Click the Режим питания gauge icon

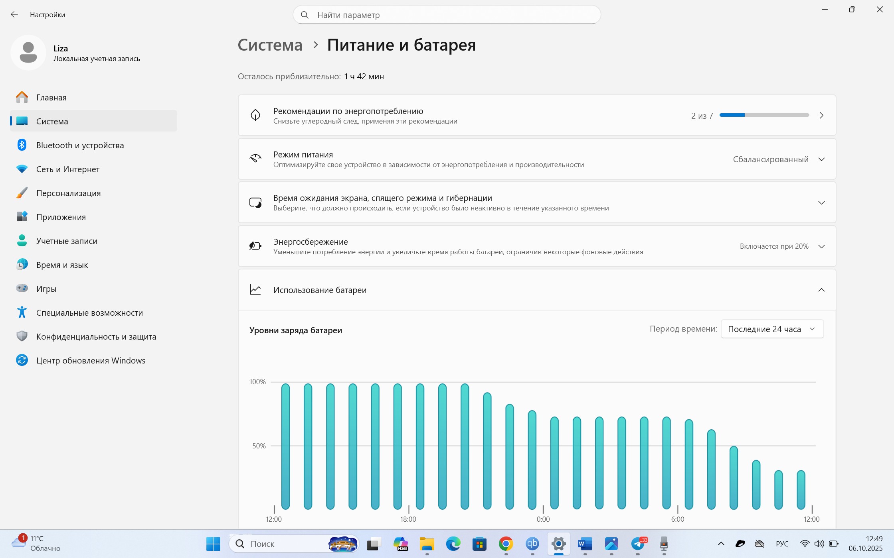[x=255, y=159]
